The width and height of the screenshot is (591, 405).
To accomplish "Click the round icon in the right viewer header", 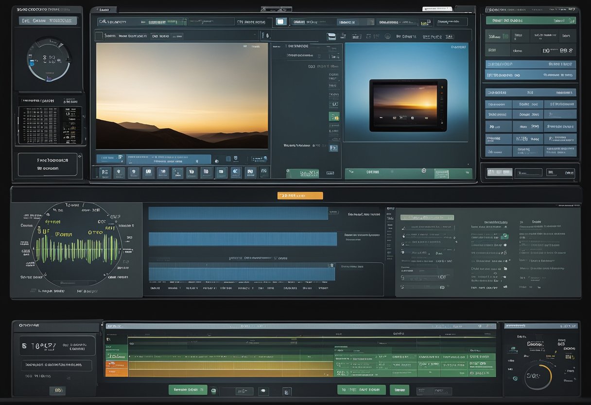I will 387,36.
